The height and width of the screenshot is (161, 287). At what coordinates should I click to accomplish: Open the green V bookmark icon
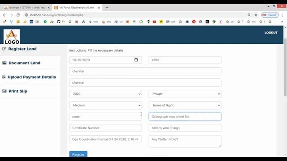(x=11, y=22)
